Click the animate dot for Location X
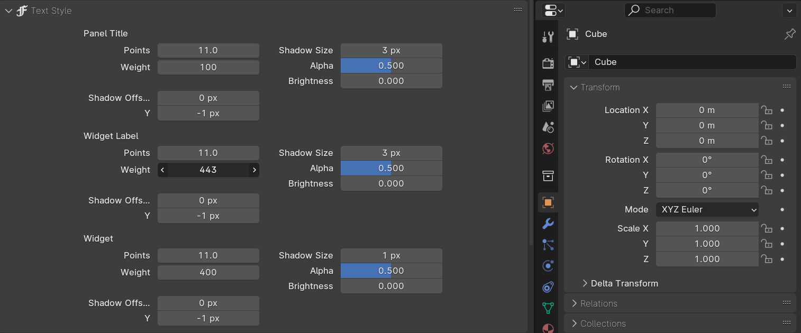Viewport: 801px width, 333px height. [782, 110]
